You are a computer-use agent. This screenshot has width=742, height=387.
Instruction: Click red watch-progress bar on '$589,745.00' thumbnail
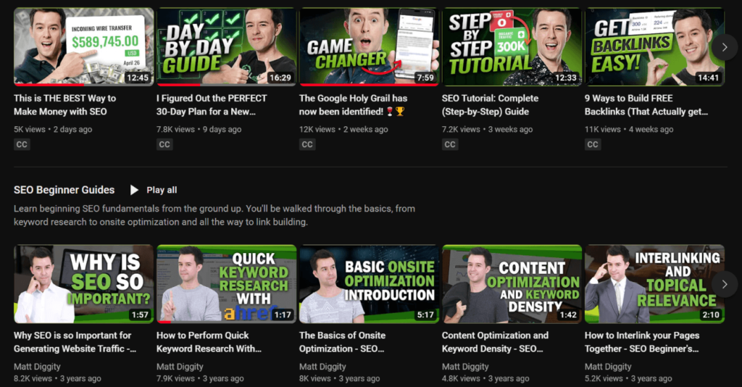click(49, 85)
